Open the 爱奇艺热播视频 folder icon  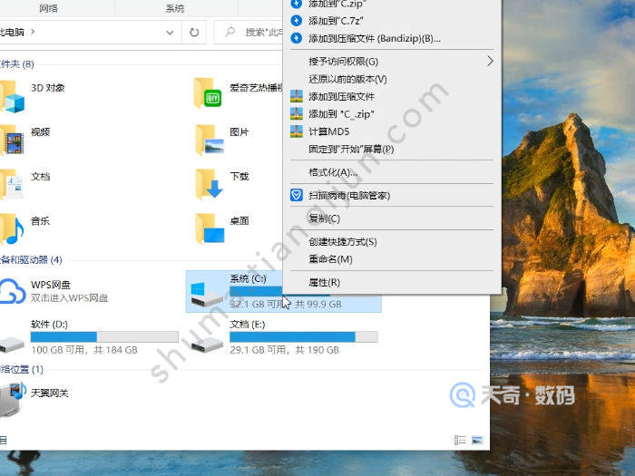[208, 93]
